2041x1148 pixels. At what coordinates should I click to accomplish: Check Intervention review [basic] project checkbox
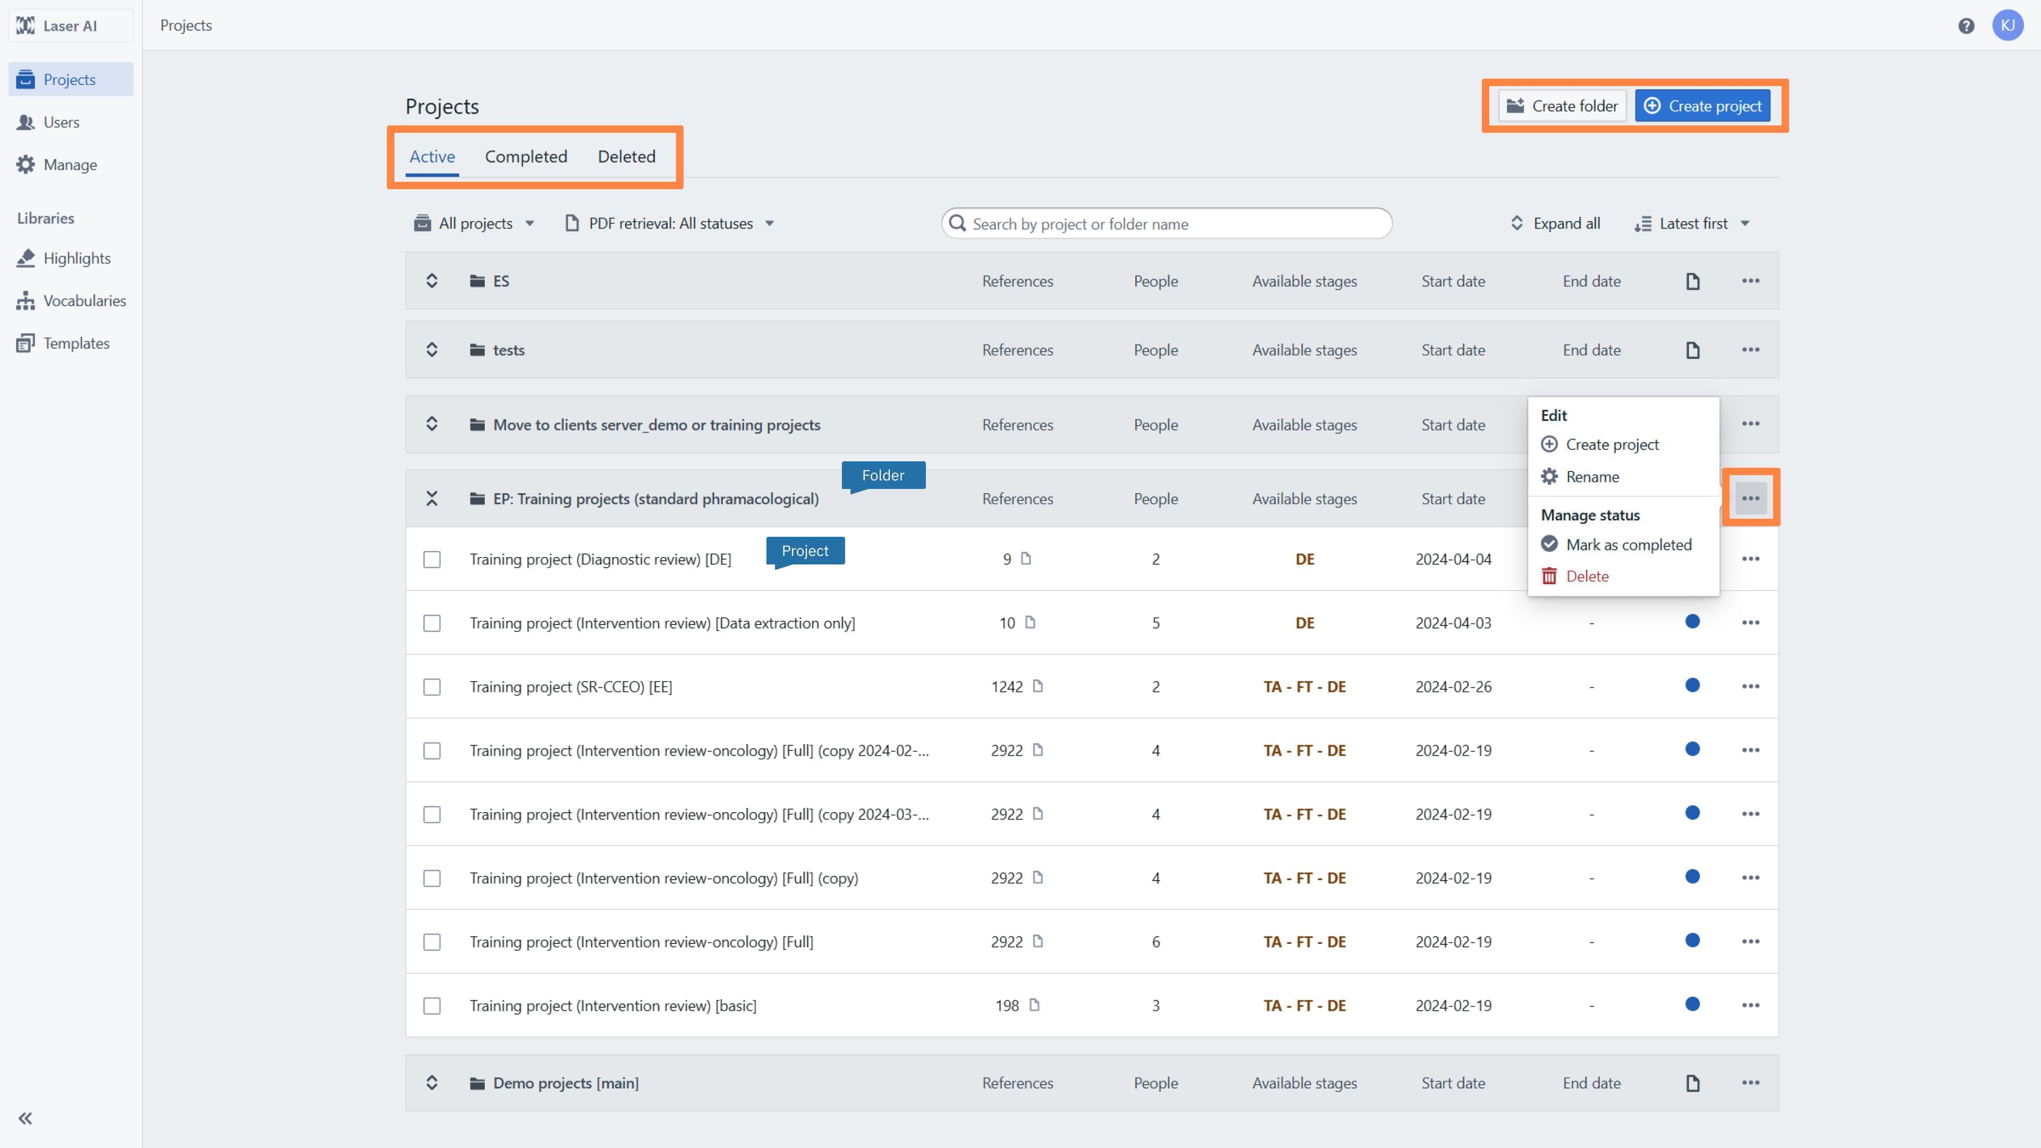(x=432, y=1006)
